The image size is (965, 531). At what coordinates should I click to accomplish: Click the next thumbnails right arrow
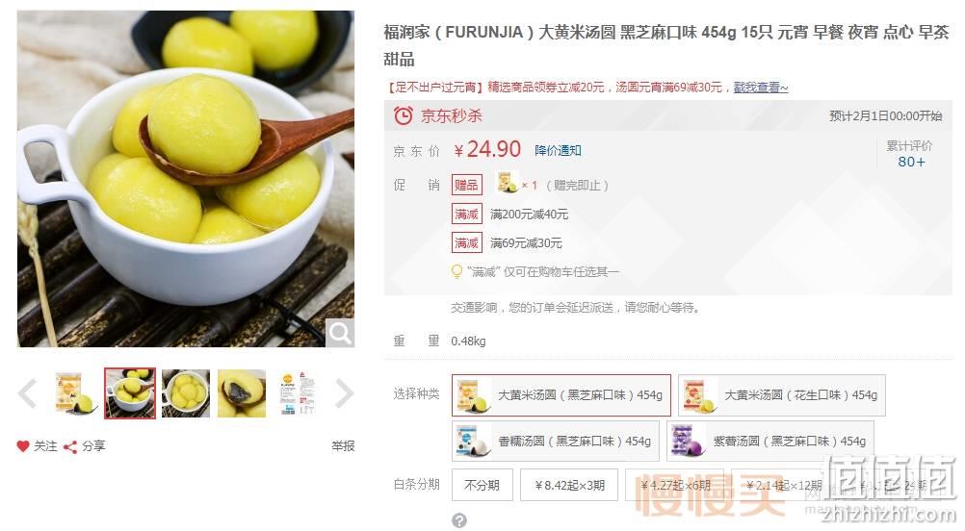pyautogui.click(x=344, y=393)
